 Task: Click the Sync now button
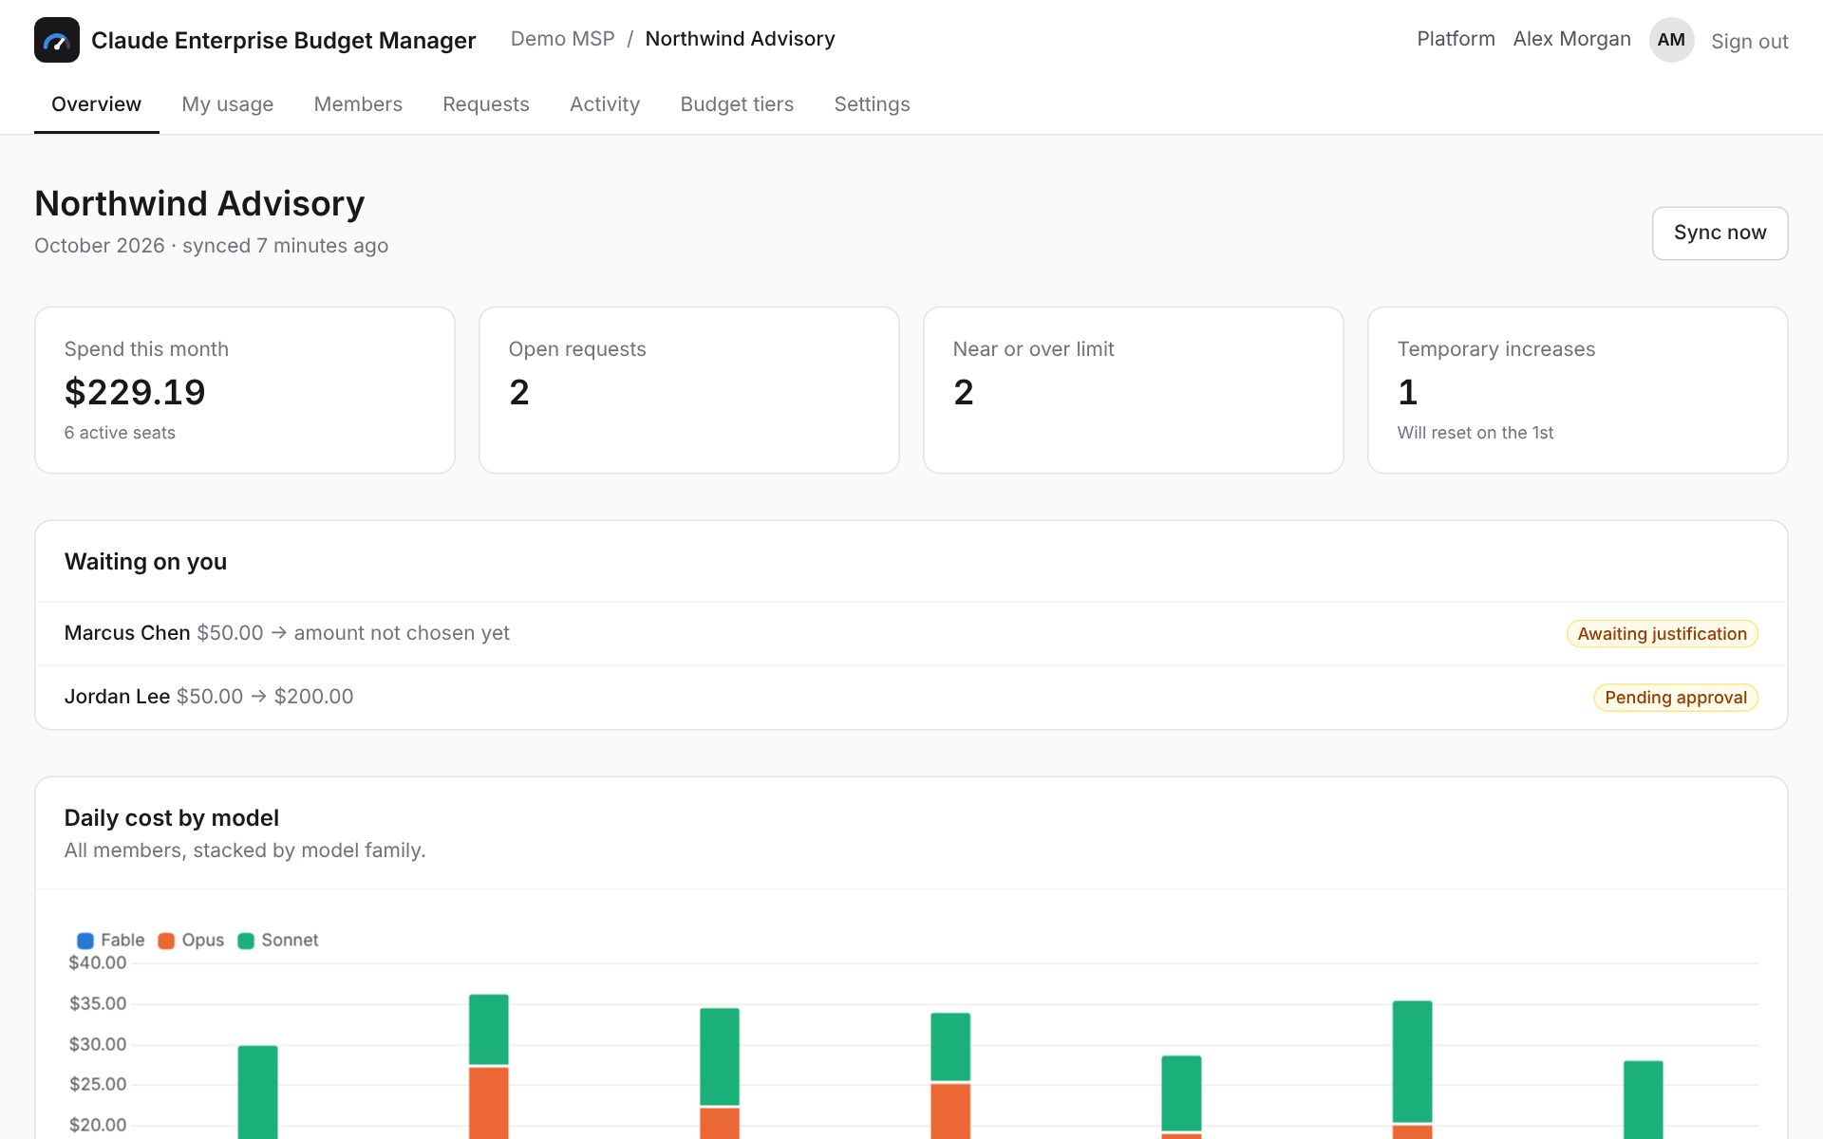pyautogui.click(x=1720, y=233)
